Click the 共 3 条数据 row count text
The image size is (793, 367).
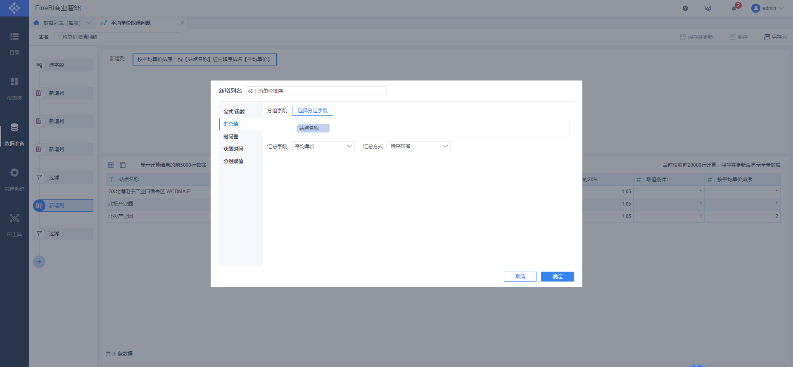click(x=119, y=354)
